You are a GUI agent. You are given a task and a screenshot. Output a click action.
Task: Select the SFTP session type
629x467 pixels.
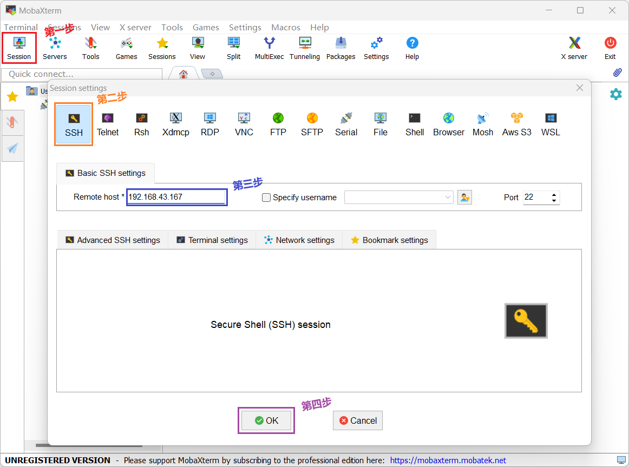pyautogui.click(x=312, y=124)
